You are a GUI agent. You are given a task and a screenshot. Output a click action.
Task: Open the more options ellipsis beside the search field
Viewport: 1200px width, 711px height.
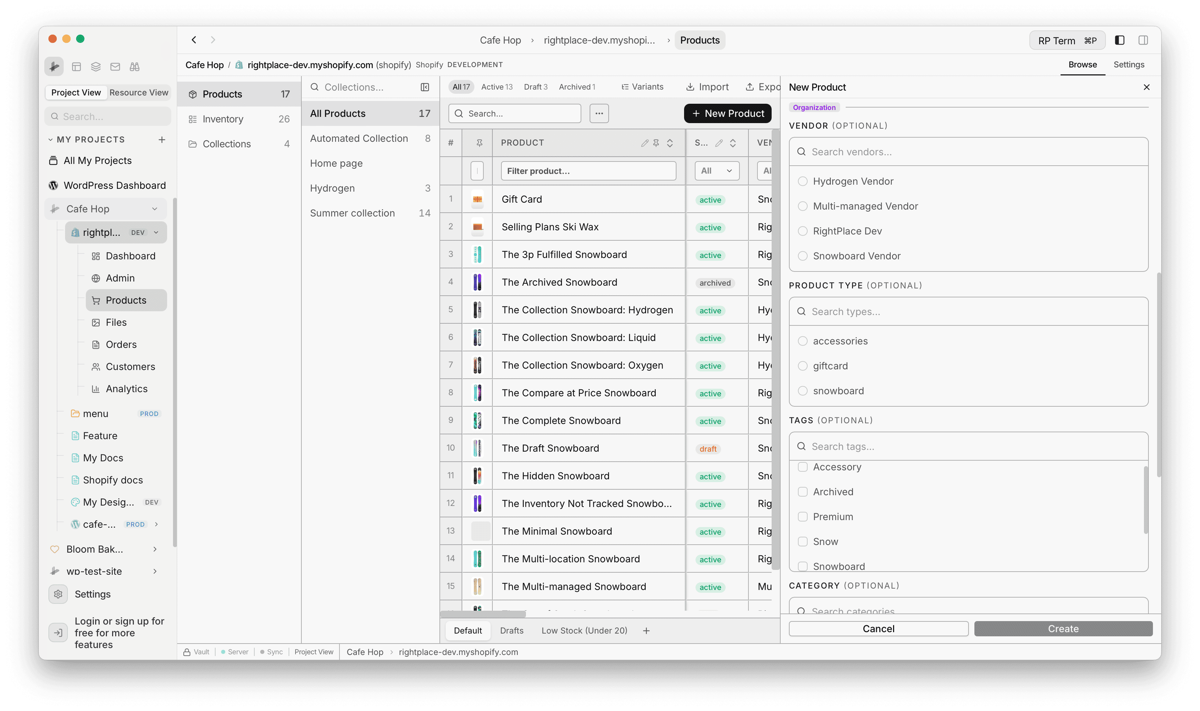(x=599, y=113)
